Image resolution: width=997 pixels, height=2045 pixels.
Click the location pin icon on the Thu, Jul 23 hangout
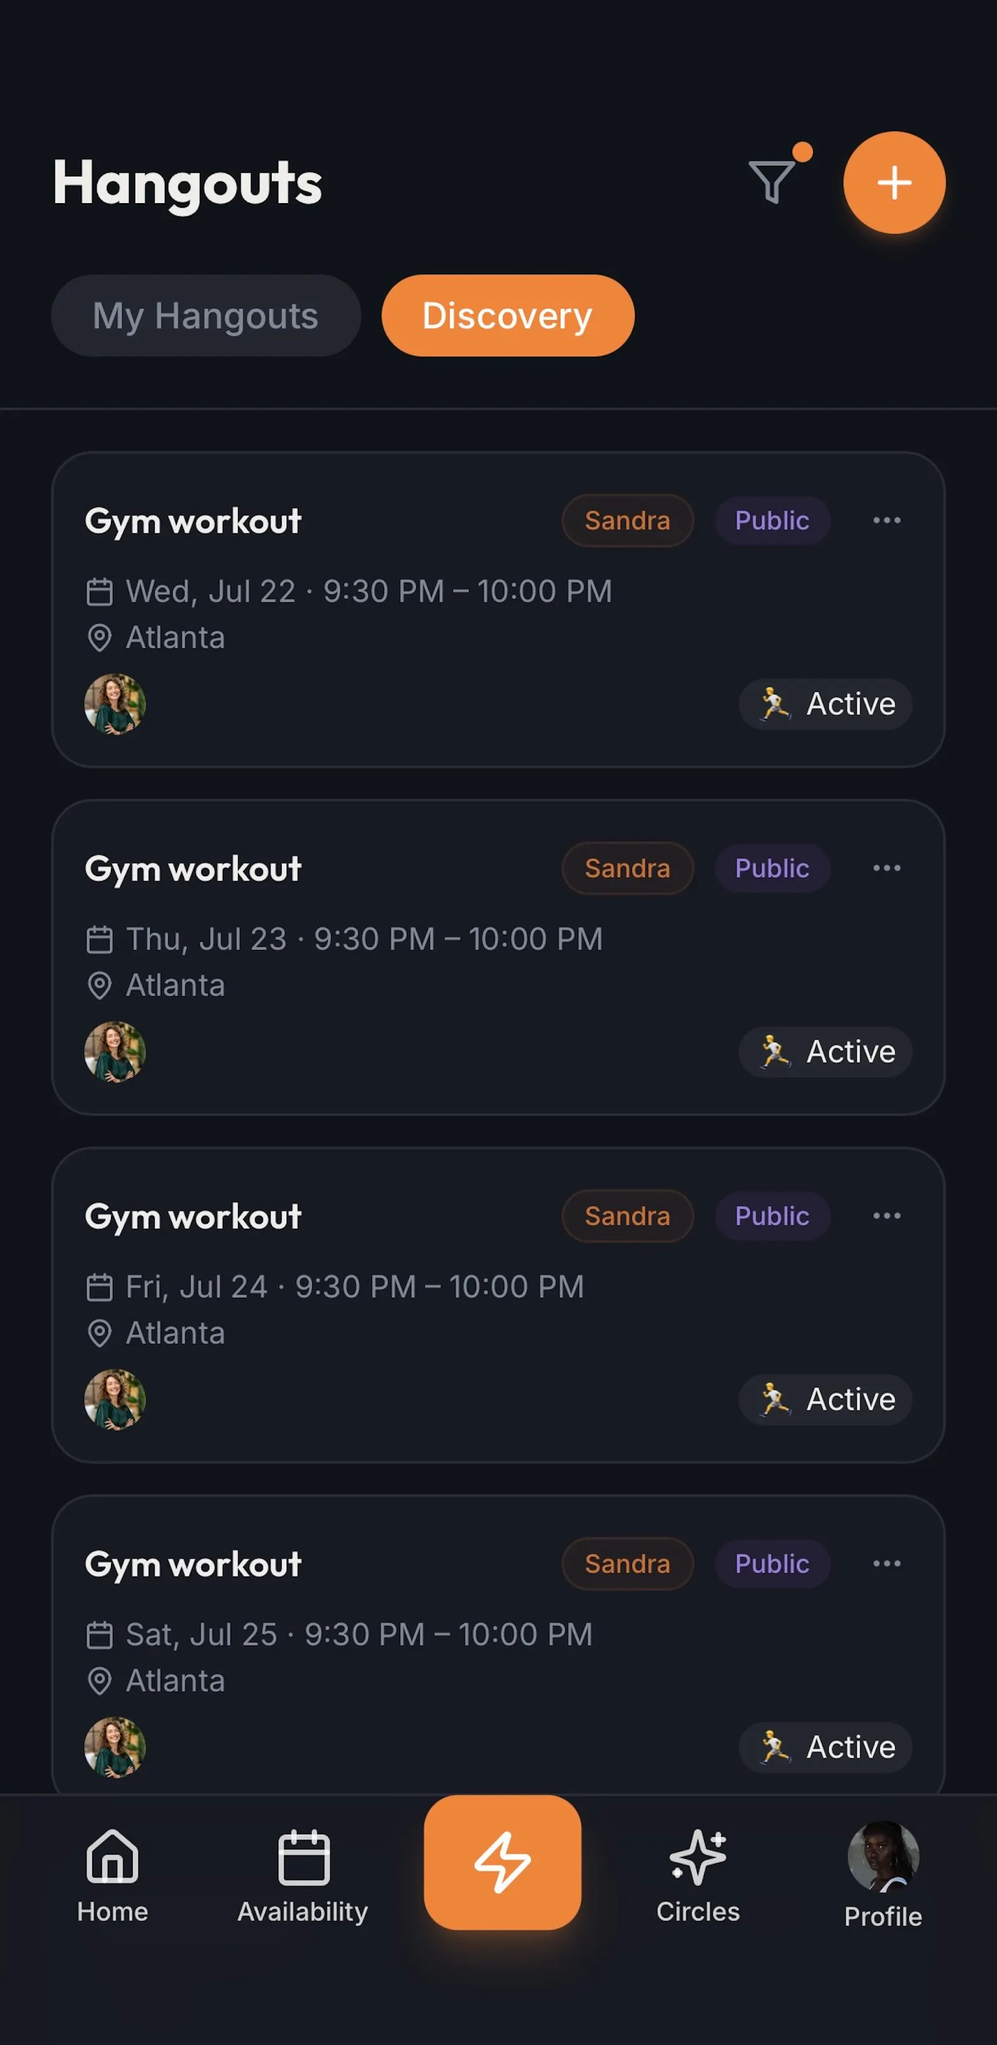click(99, 985)
